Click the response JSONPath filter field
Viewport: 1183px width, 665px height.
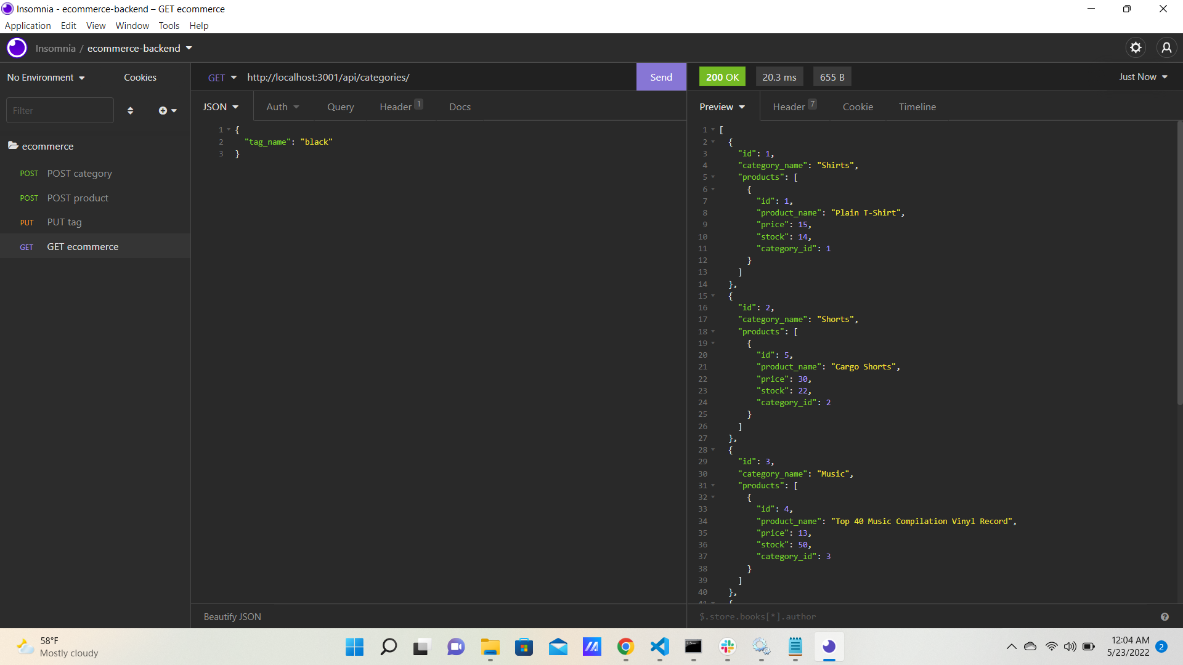[924, 617]
